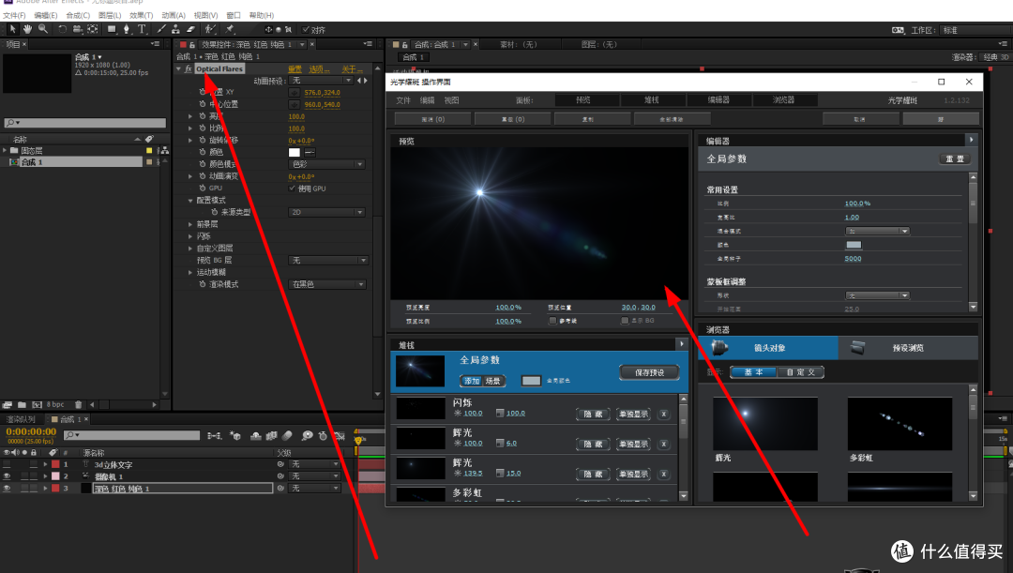
Task: Select the Puppet Pin tool
Action: coord(230,29)
